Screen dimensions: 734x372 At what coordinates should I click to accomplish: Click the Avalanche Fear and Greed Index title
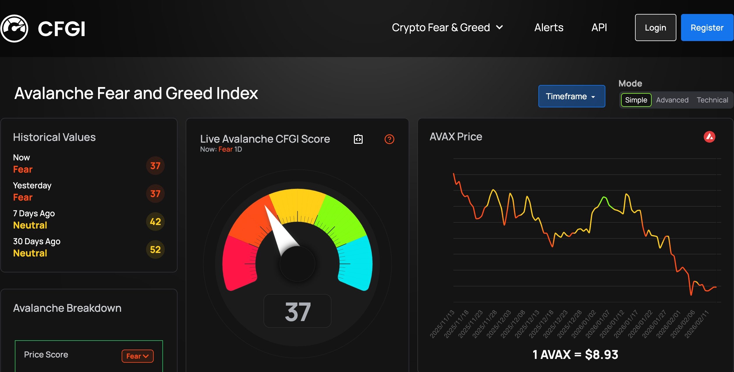click(x=136, y=93)
